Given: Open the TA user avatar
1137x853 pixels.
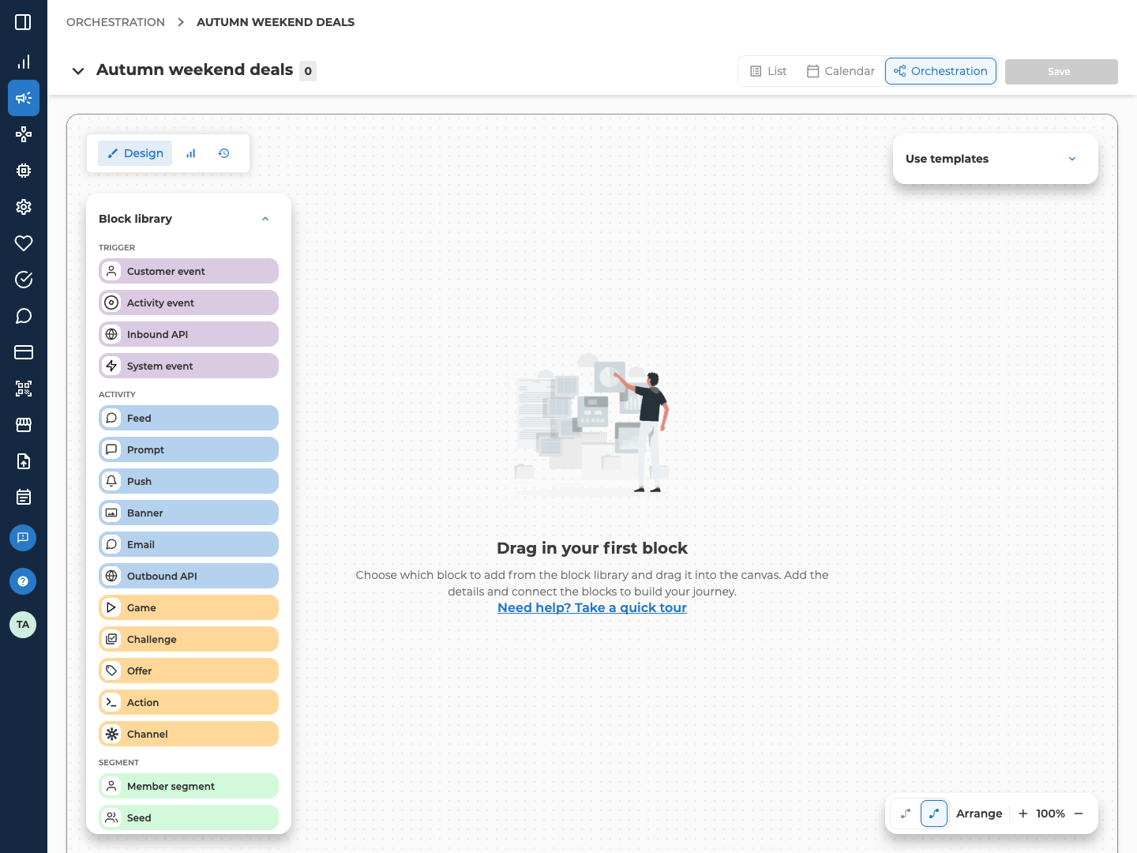Looking at the screenshot, I should tap(23, 625).
